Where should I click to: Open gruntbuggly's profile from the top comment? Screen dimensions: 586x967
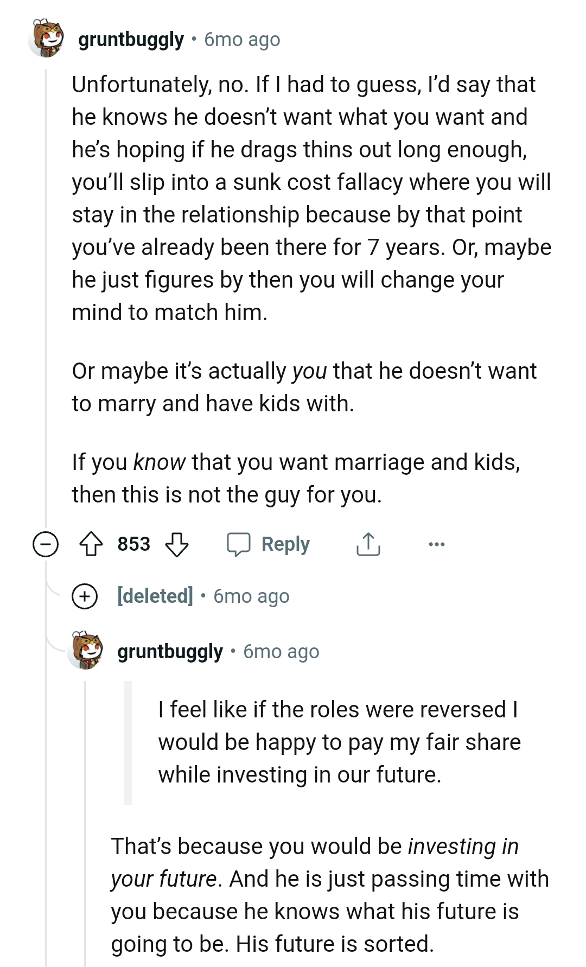pos(130,38)
